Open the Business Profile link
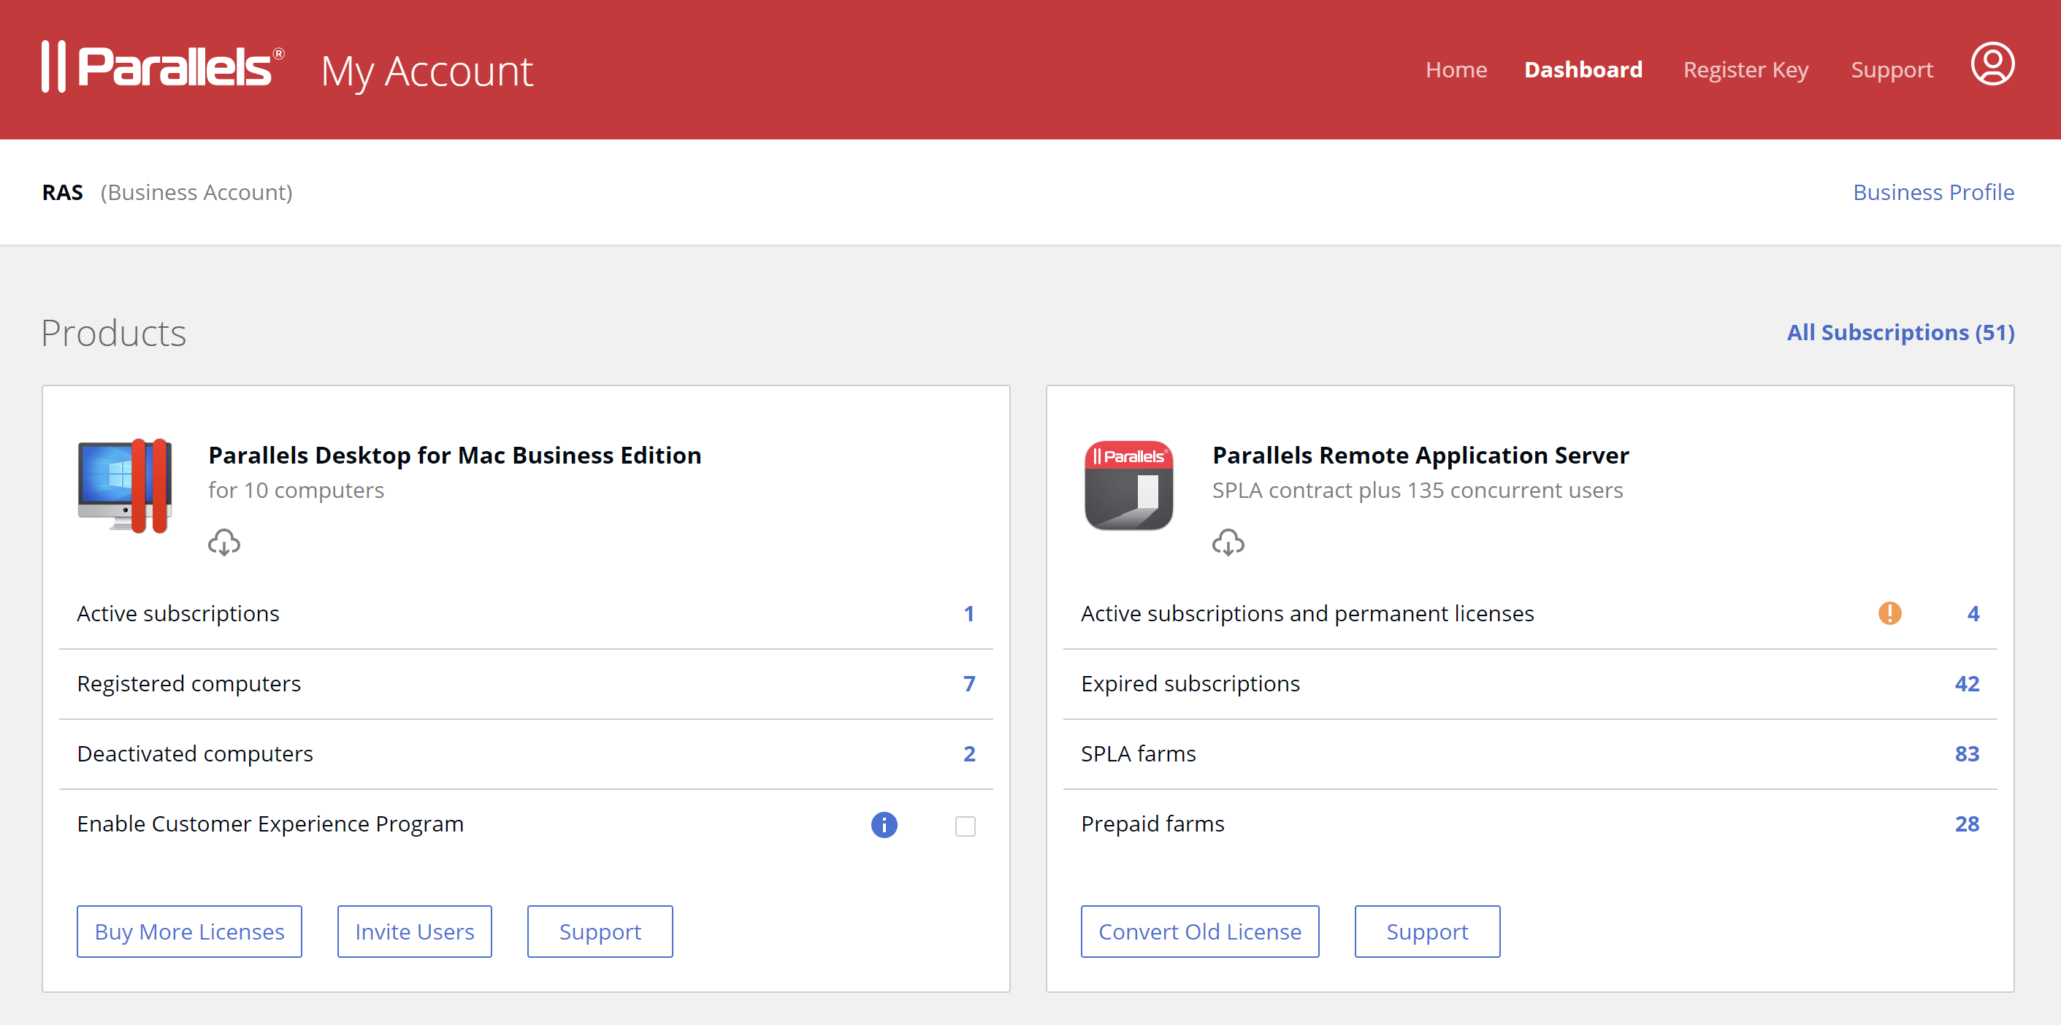 (x=1934, y=192)
